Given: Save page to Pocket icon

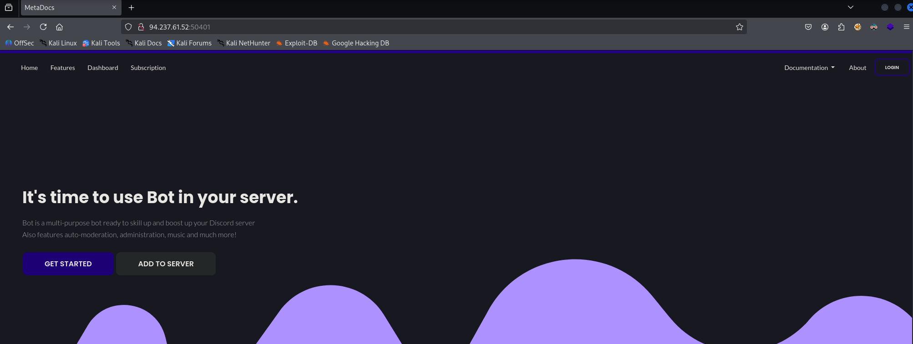Looking at the screenshot, I should coord(808,27).
